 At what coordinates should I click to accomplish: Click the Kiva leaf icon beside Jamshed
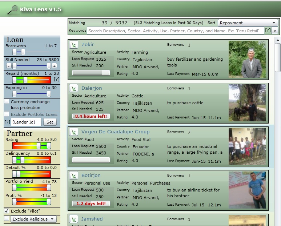point(74,219)
